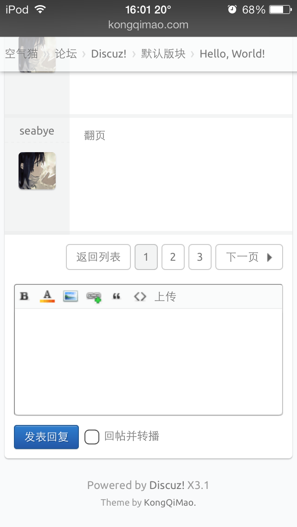Image resolution: width=297 pixels, height=527 pixels.
Task: Insert a code block with the angle brackets icon
Action: tap(140, 296)
